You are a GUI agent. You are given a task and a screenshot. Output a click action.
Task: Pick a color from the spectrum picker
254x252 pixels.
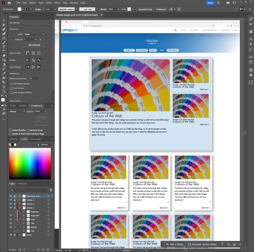[30, 163]
